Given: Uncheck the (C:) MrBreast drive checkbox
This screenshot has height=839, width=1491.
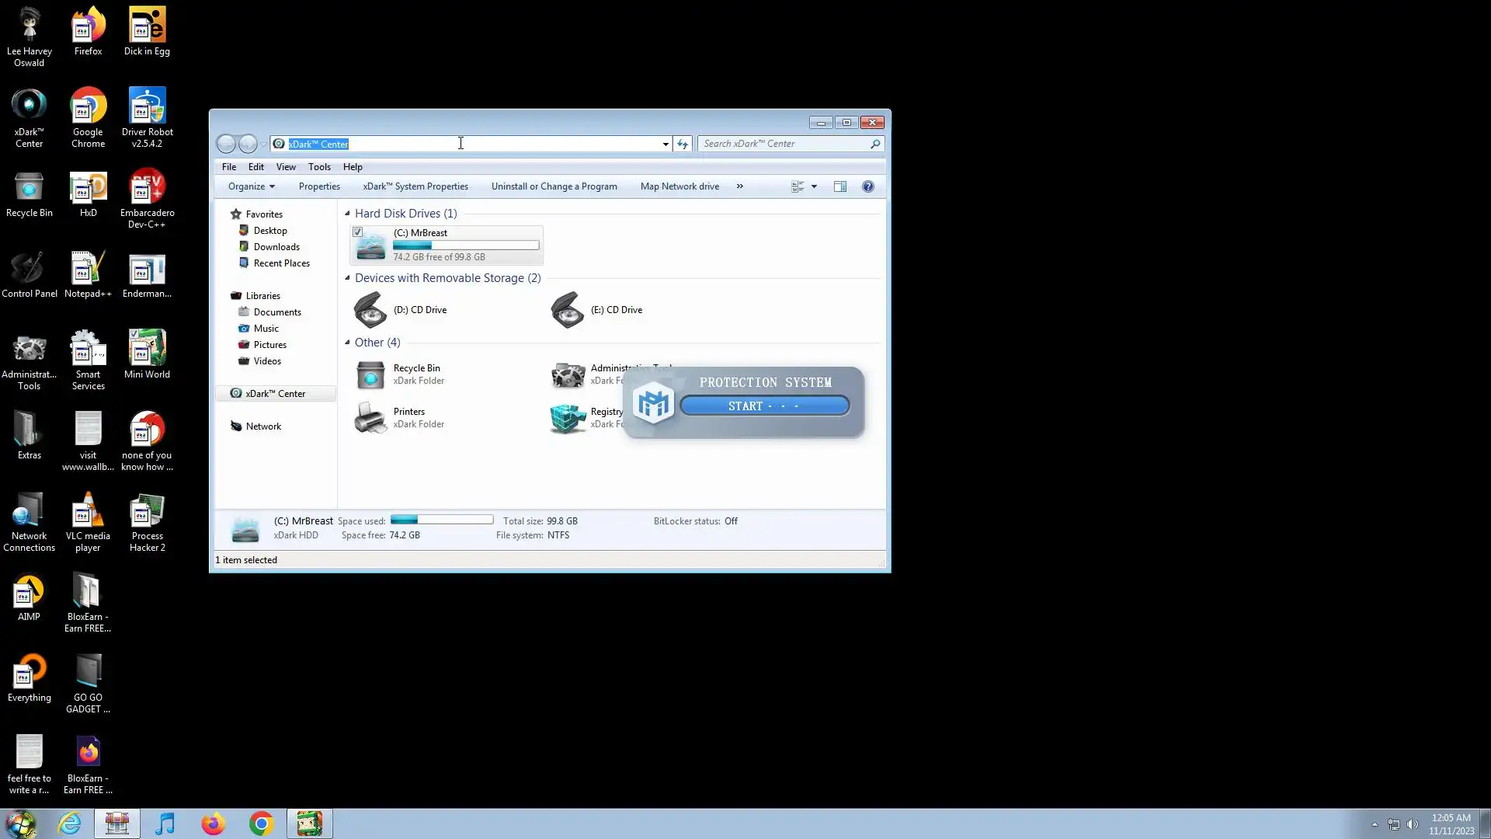Looking at the screenshot, I should click(x=358, y=232).
